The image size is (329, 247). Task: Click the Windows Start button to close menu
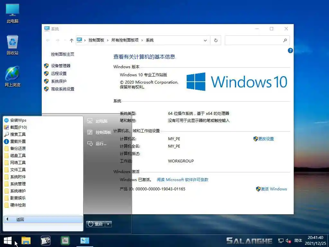pos(8,241)
